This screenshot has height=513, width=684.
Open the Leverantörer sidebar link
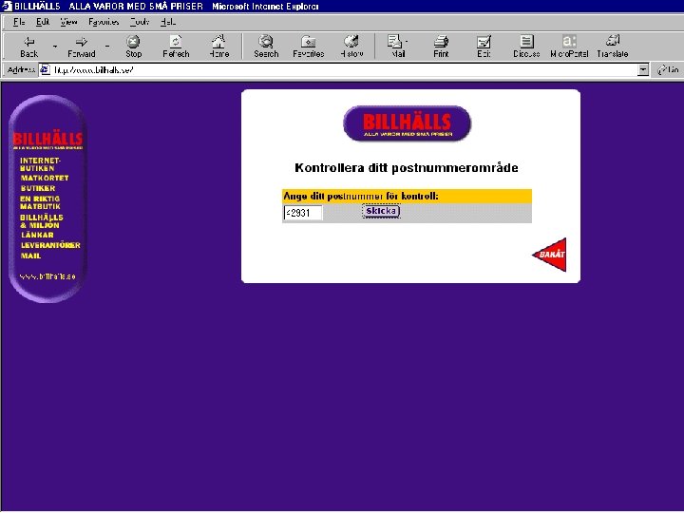pos(50,245)
